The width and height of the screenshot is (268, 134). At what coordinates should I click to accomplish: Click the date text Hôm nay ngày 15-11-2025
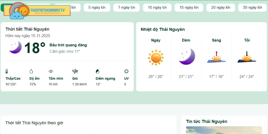[x=28, y=36]
